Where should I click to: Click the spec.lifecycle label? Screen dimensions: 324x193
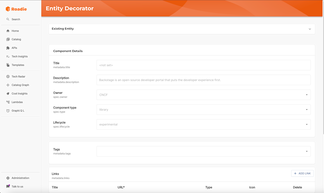(x=61, y=127)
